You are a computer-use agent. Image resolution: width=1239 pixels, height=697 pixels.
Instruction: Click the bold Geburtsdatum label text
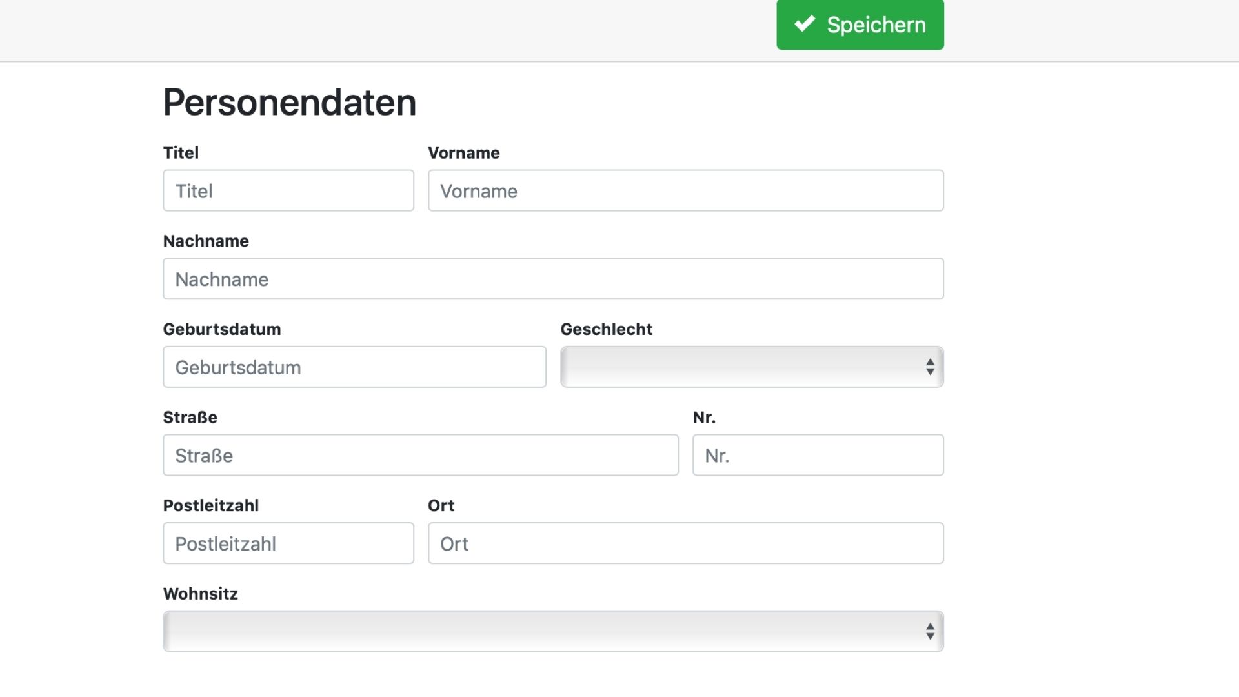click(221, 329)
